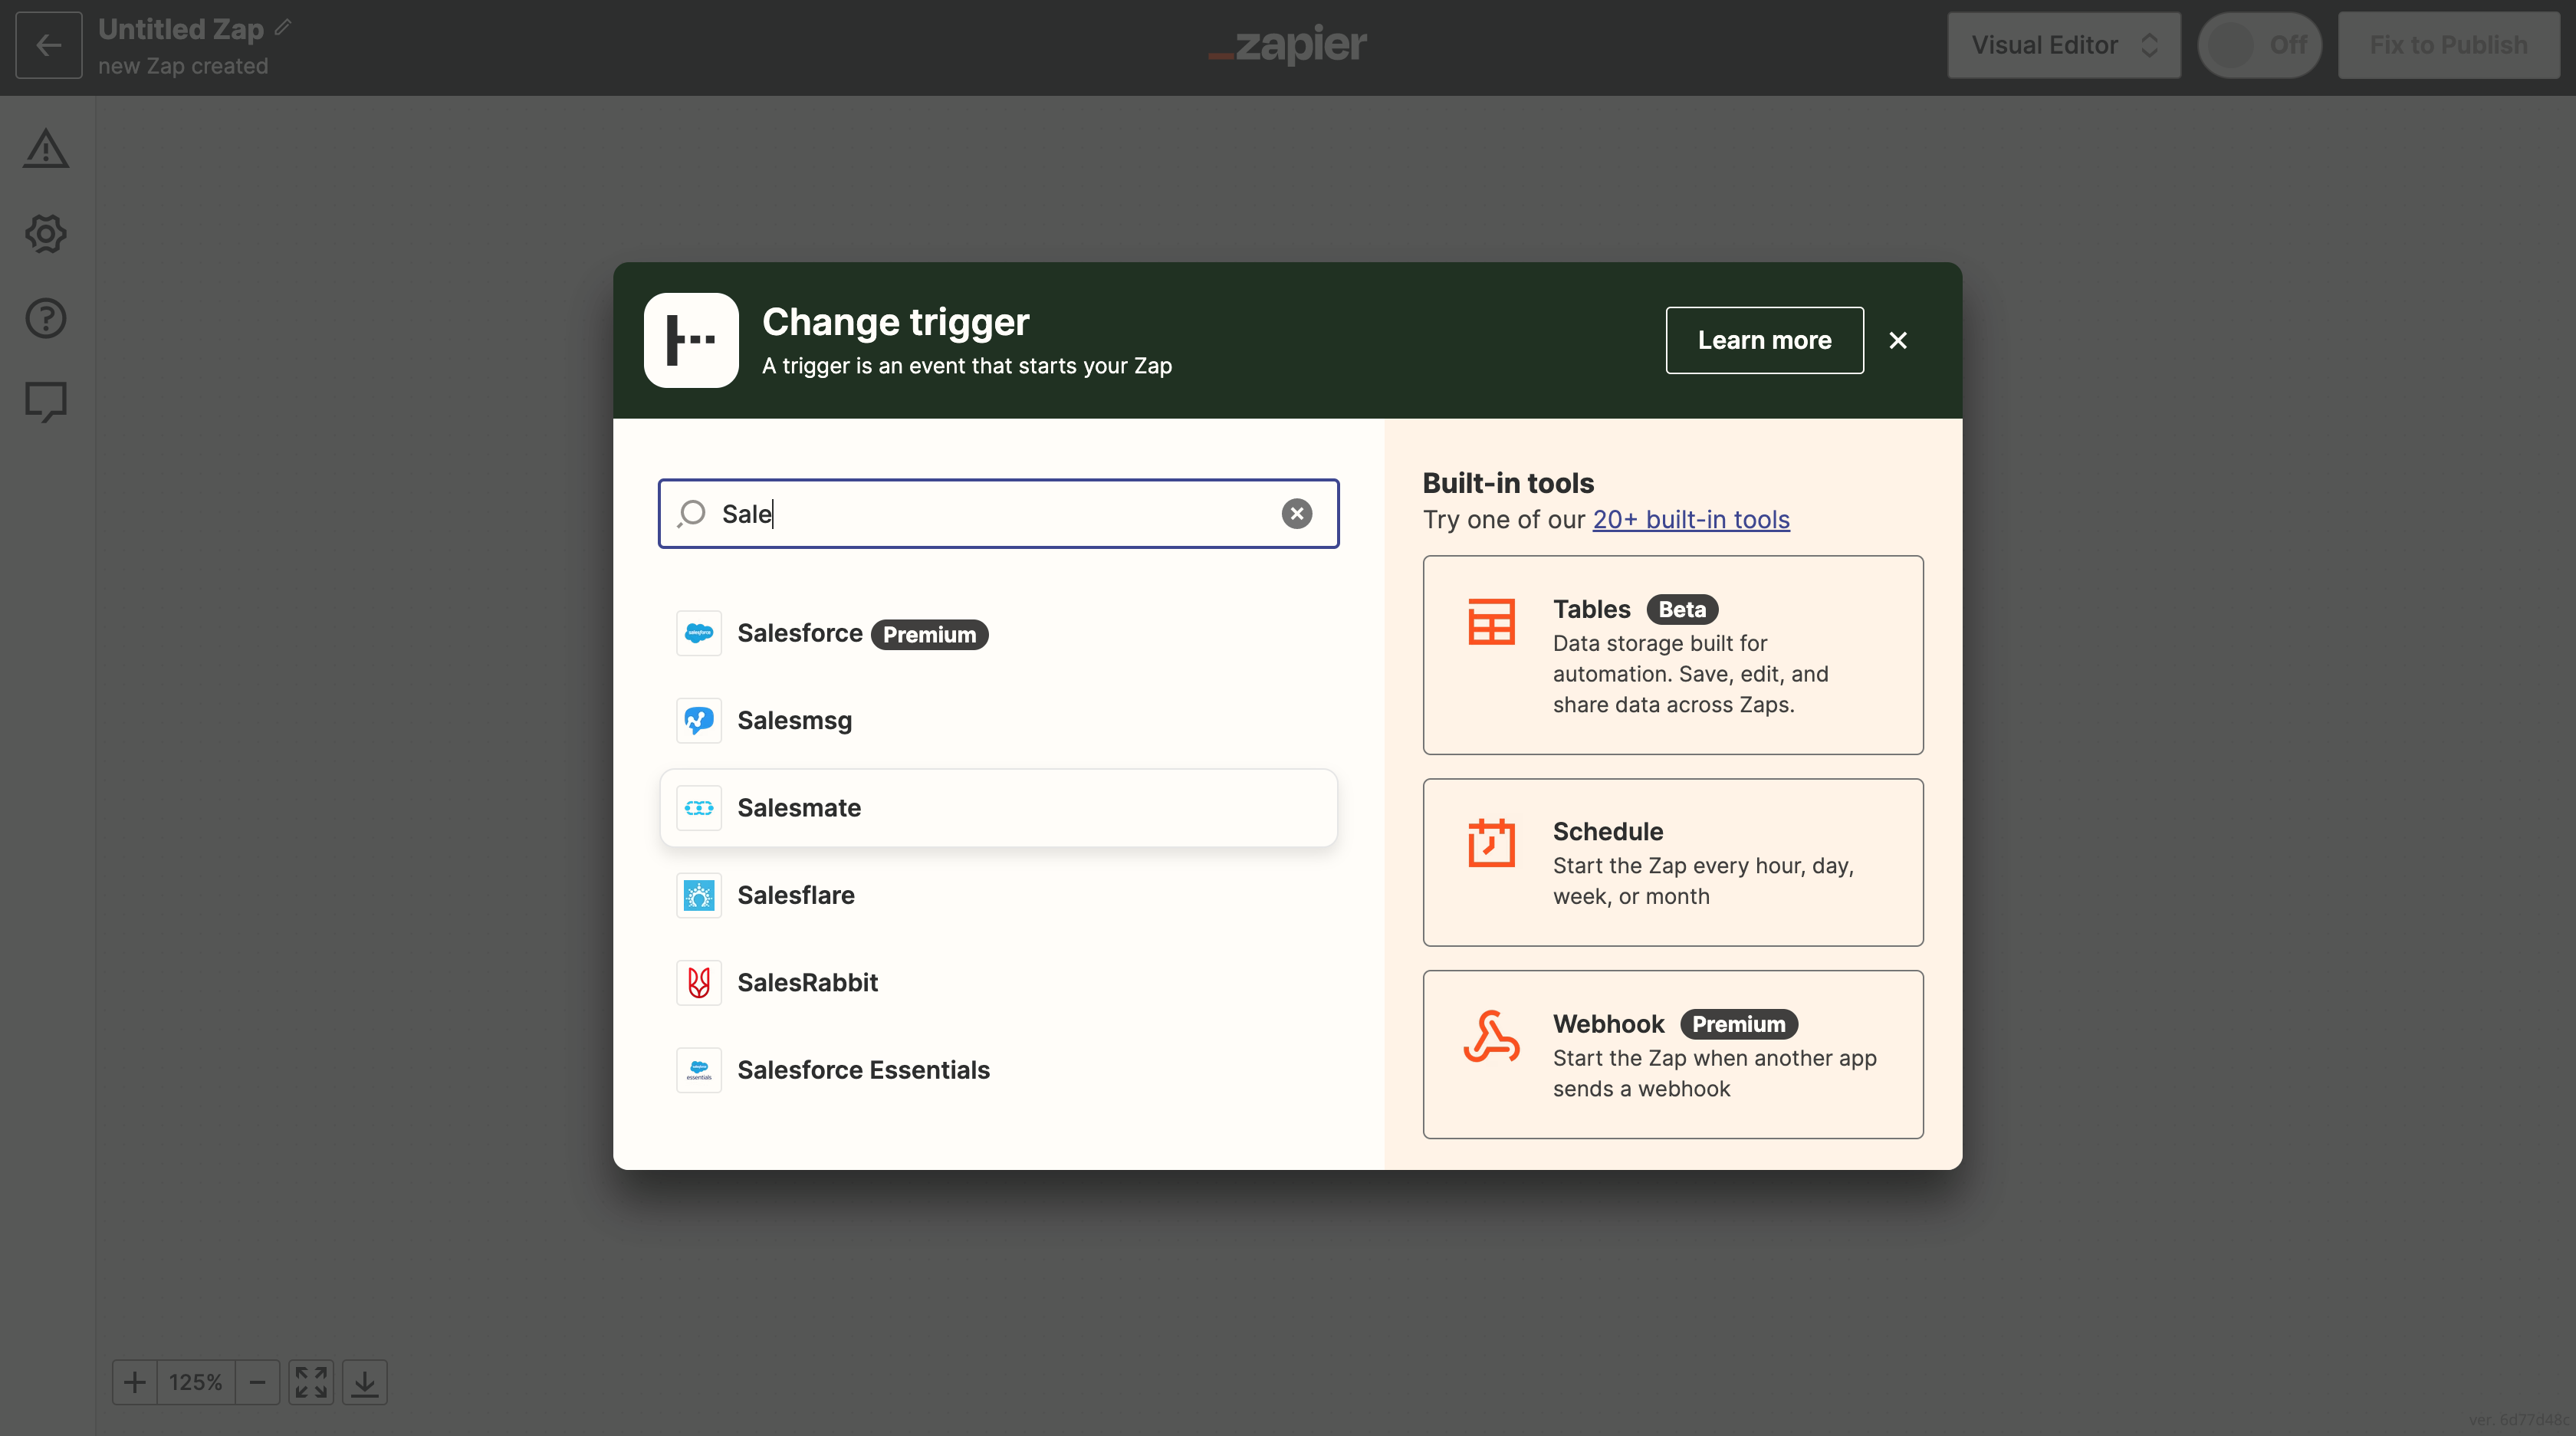The image size is (2576, 1436).
Task: Click the Zapier logo in header
Action: coord(1288,44)
